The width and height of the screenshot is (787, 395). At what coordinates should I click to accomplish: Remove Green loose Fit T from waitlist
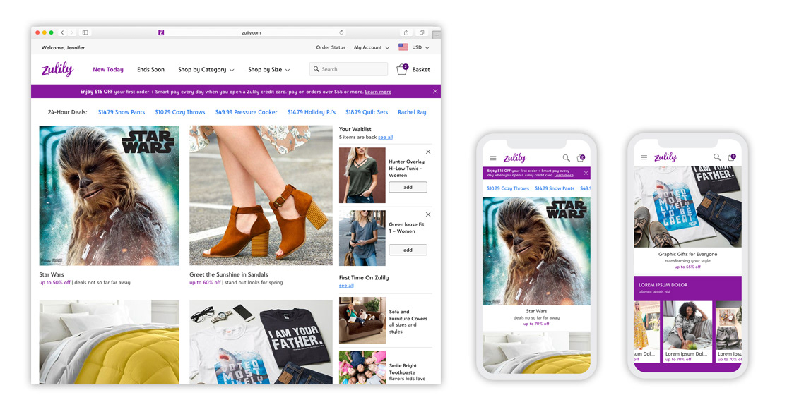coord(428,214)
